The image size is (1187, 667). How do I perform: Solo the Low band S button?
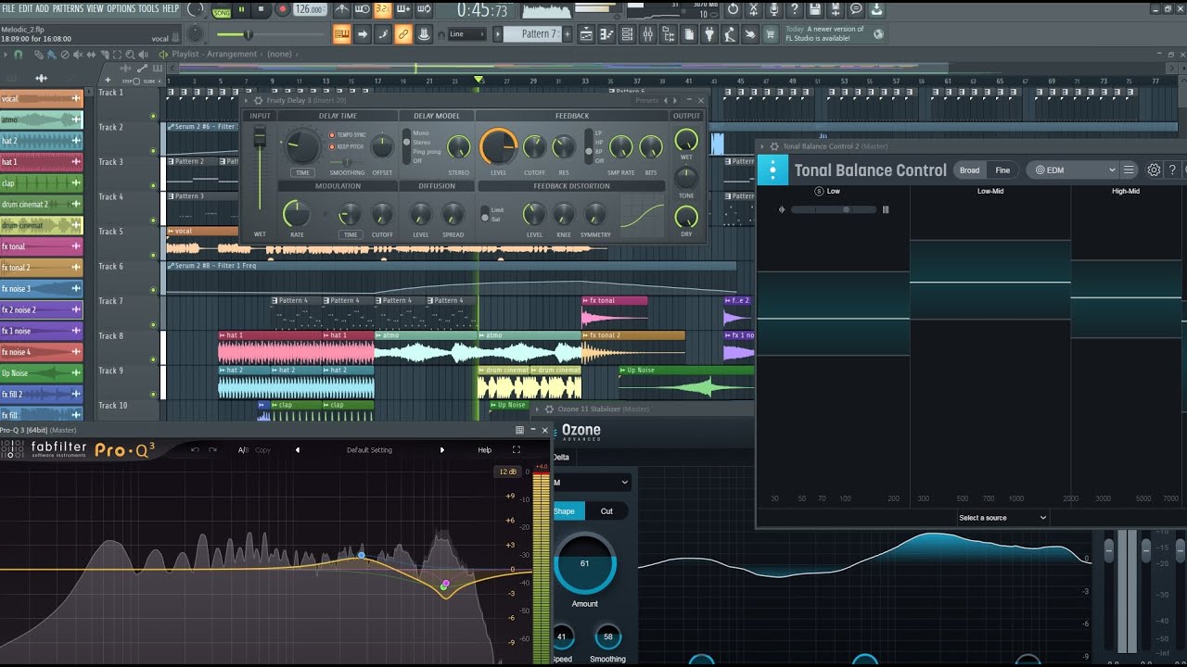(x=819, y=191)
